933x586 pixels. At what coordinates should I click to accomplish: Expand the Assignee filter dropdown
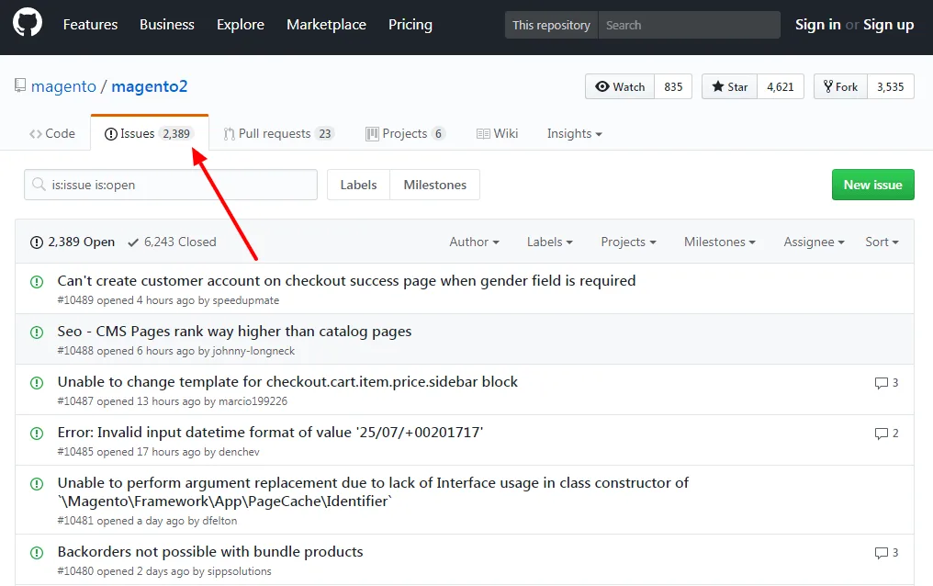point(814,242)
